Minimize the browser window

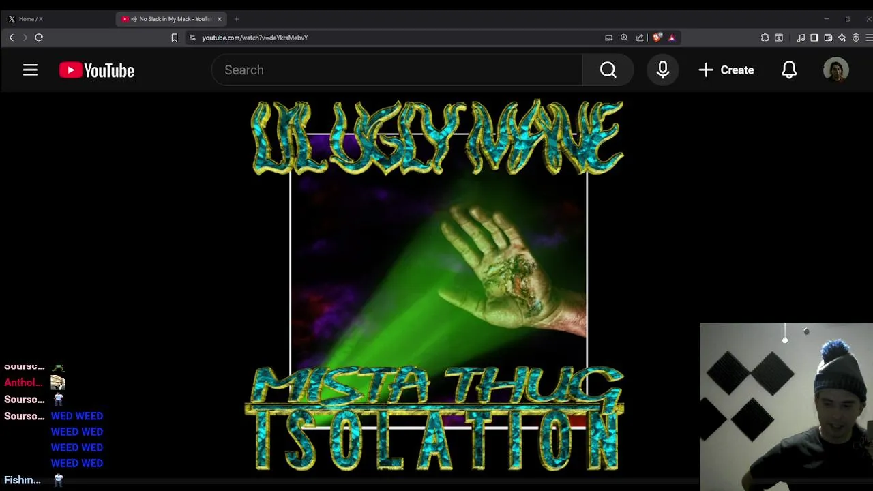pyautogui.click(x=827, y=19)
